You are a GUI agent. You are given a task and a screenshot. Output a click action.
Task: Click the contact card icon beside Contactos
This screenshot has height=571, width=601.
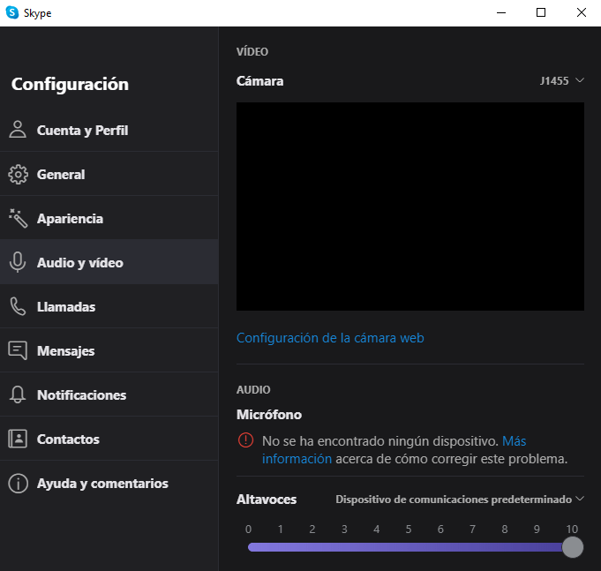(18, 439)
